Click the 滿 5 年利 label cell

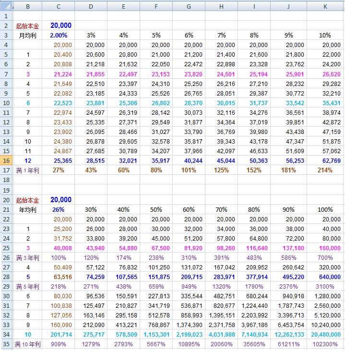[x=27, y=287]
